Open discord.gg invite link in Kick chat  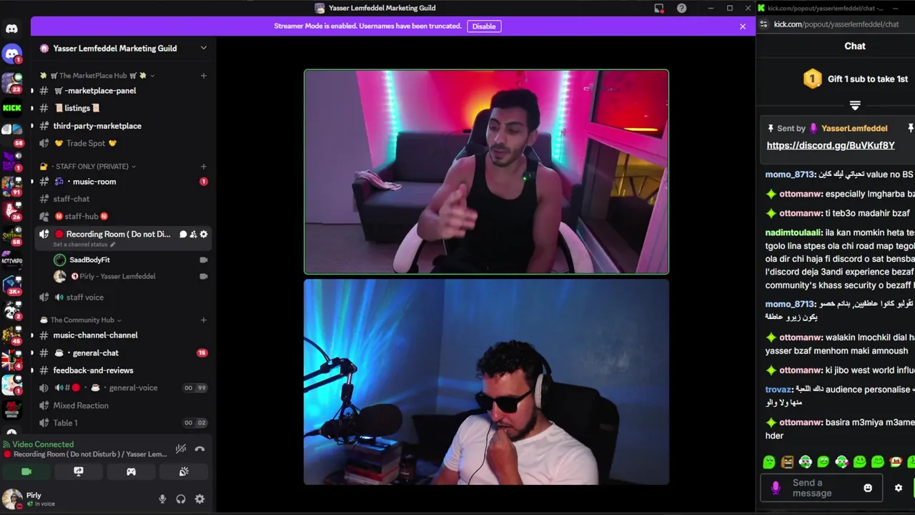(831, 145)
